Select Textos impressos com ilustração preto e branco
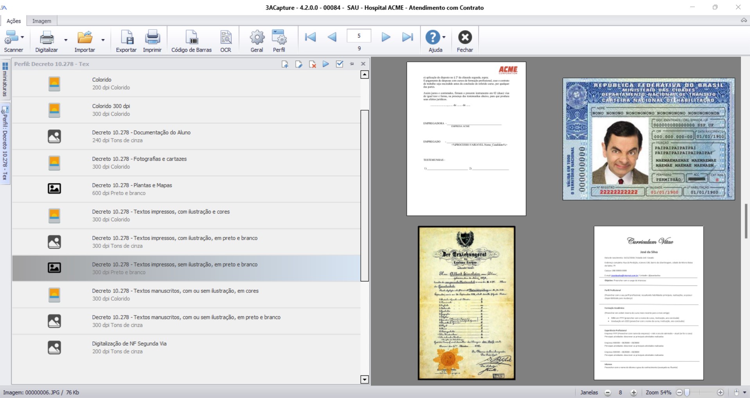 (186, 242)
